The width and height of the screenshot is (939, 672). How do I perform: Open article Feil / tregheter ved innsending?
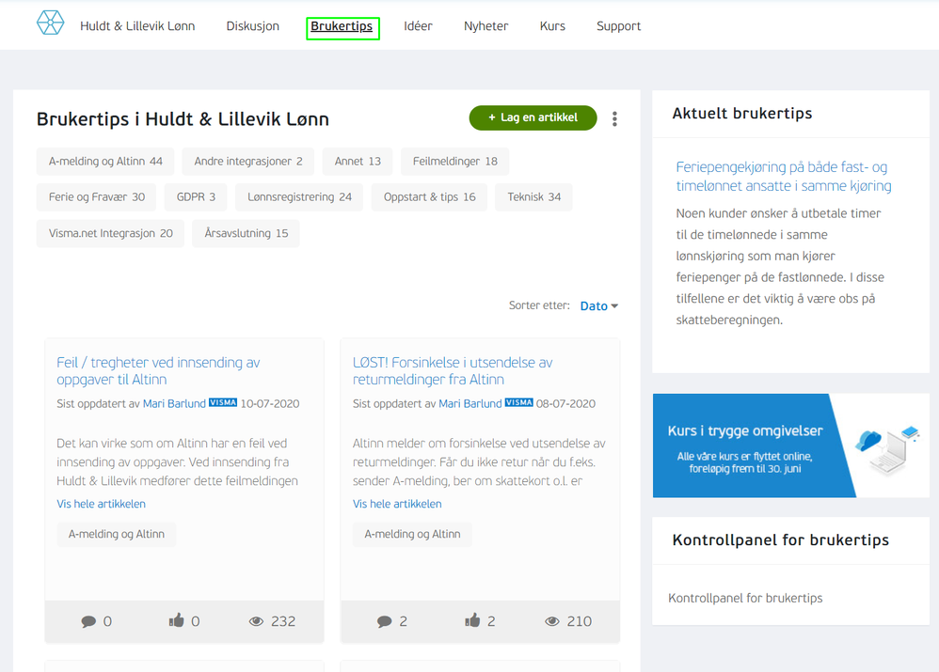[x=158, y=371]
